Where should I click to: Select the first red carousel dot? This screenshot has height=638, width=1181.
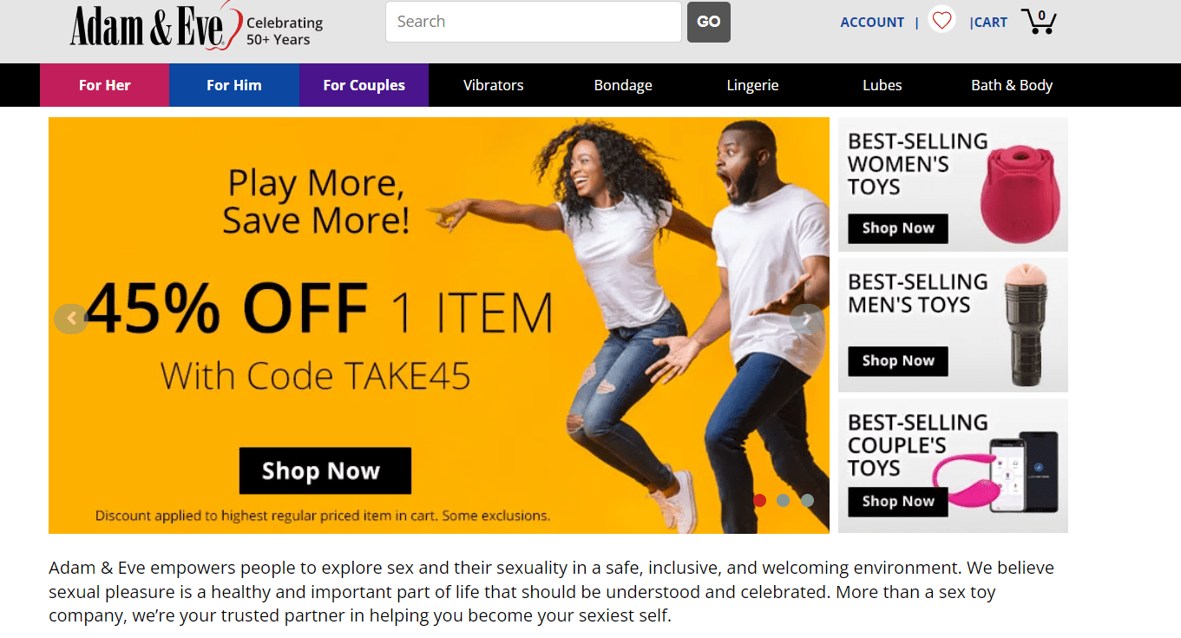pos(760,500)
